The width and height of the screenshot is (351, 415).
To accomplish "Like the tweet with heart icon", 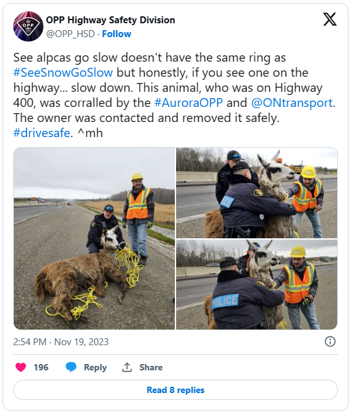I will 21,367.
